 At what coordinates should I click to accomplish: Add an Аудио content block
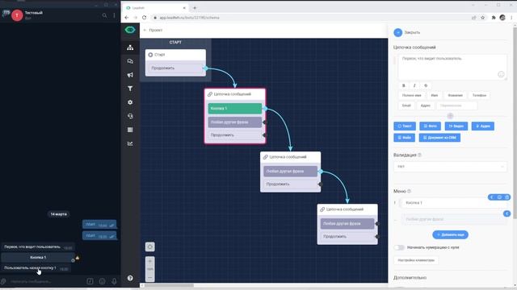click(483, 126)
